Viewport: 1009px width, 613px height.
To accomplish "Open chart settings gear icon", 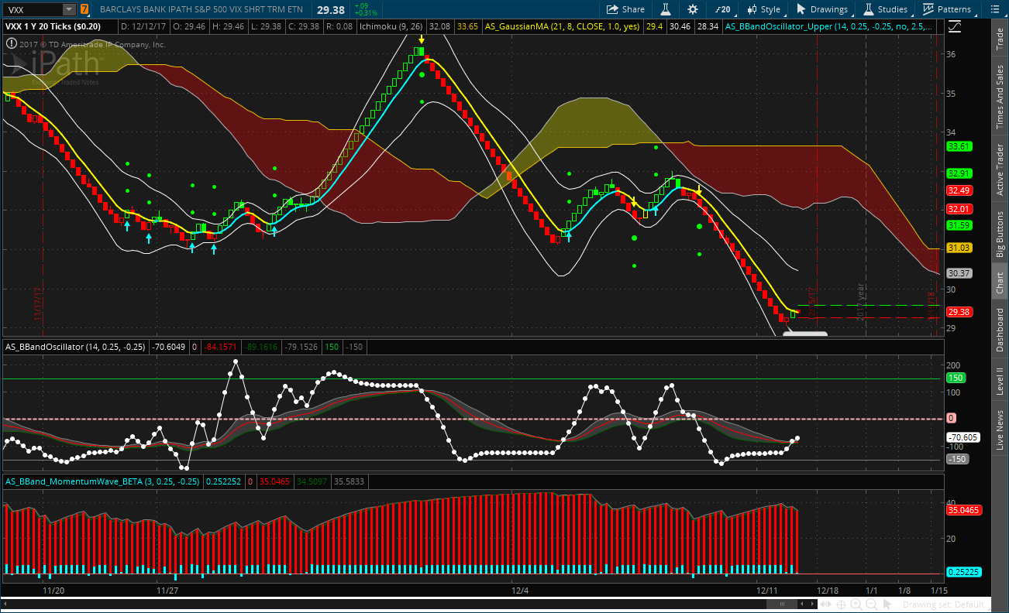I will click(x=692, y=9).
